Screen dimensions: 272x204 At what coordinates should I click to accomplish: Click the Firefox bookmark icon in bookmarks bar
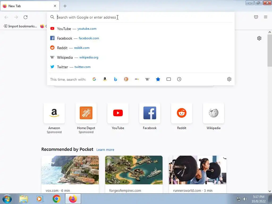click(x=42, y=26)
